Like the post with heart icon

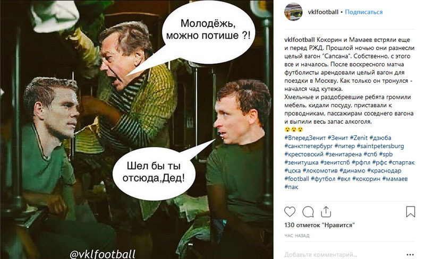[x=290, y=212]
